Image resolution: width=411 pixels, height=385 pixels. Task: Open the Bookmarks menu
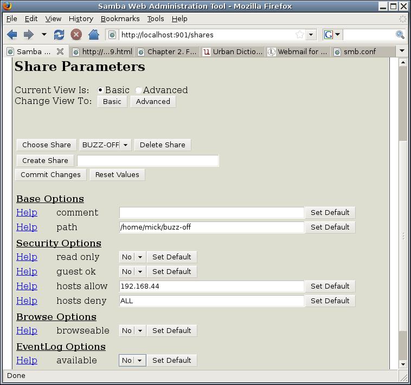tap(120, 18)
